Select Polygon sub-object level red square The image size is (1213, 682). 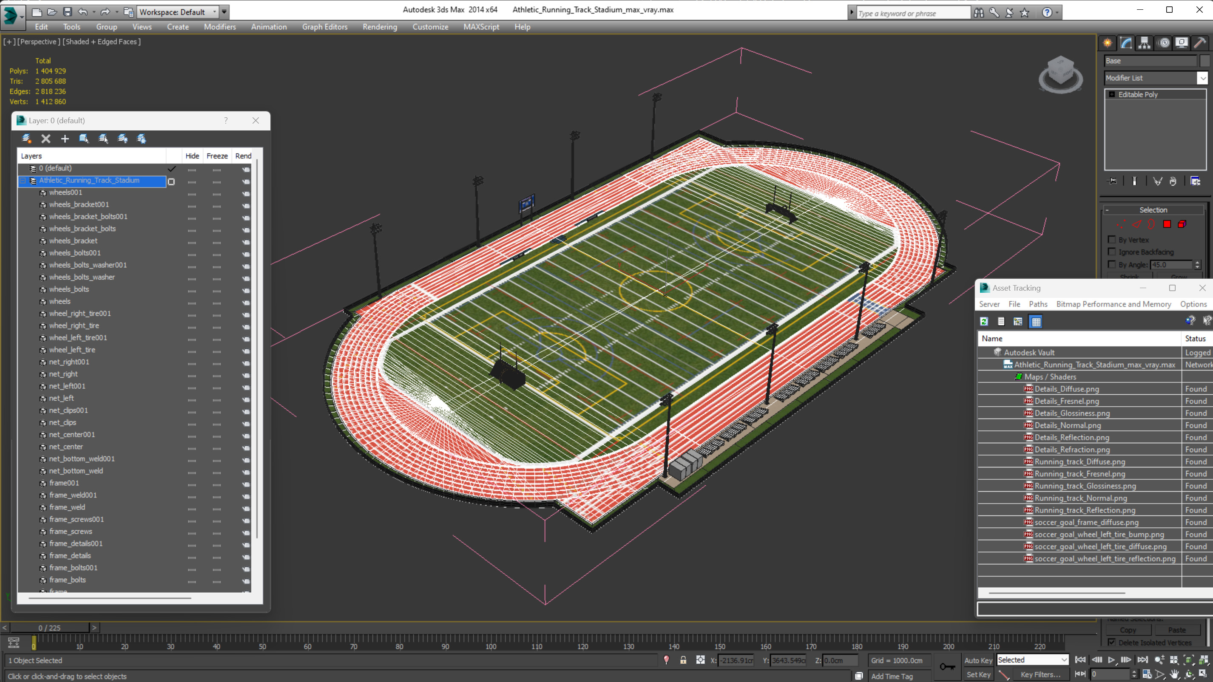(x=1167, y=224)
